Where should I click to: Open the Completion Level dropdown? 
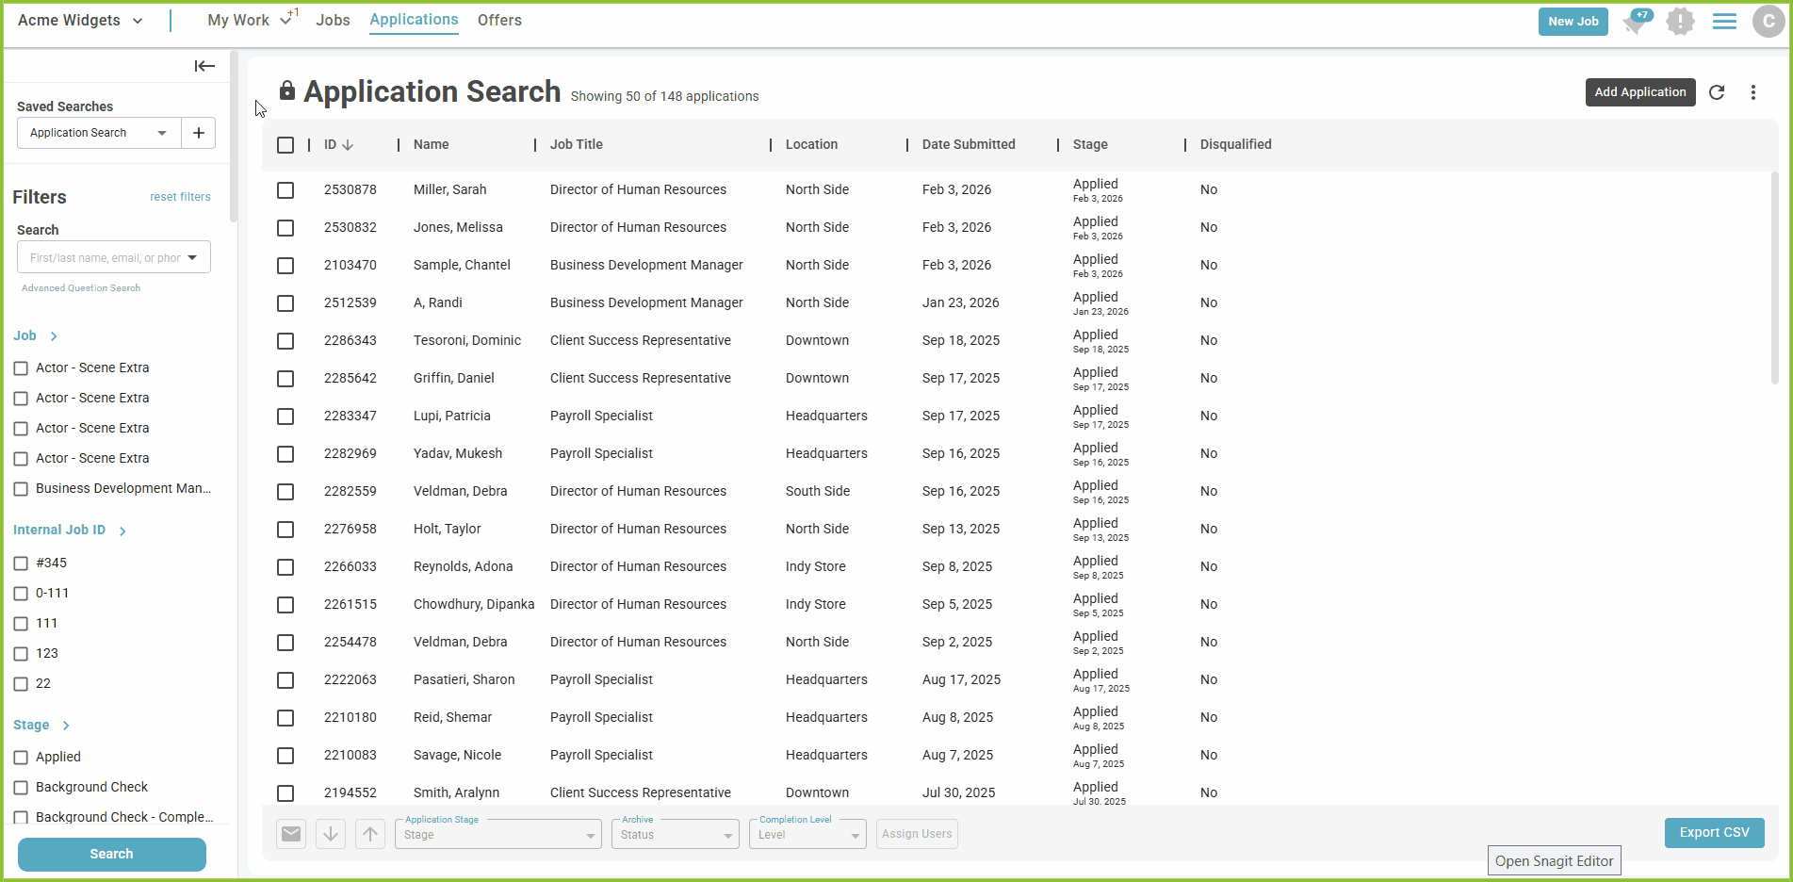[x=807, y=834]
